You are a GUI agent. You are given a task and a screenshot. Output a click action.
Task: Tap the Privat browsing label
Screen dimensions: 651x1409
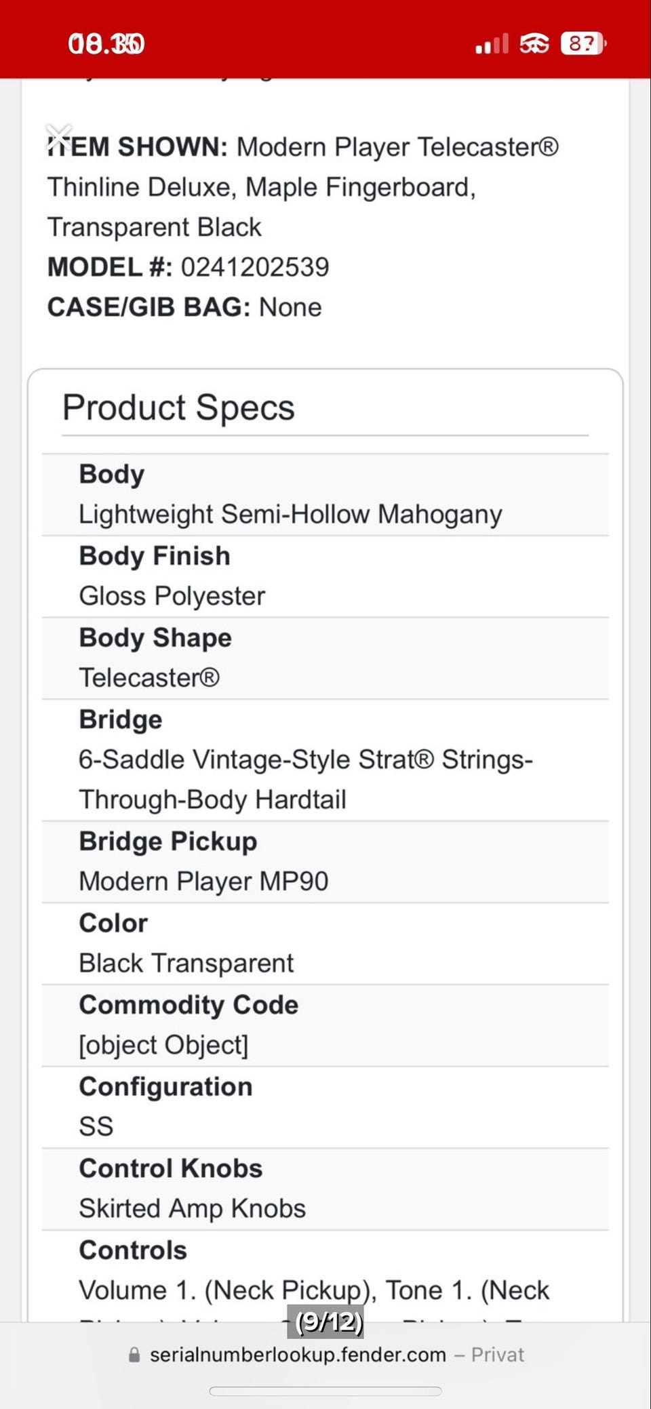tap(498, 1354)
